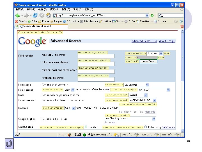Focus the 'with the exact phrase' input

coord(96,64)
